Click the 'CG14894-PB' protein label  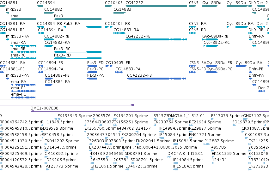(51, 63)
